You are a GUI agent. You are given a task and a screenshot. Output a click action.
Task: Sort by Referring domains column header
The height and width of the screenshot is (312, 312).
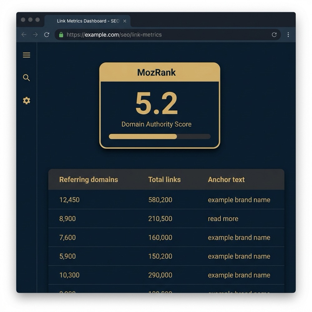pos(89,179)
